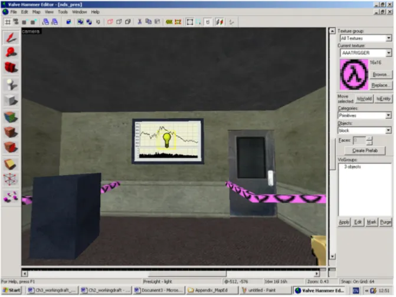Click the Browse texture button
The image size is (396, 297).
coord(381,74)
